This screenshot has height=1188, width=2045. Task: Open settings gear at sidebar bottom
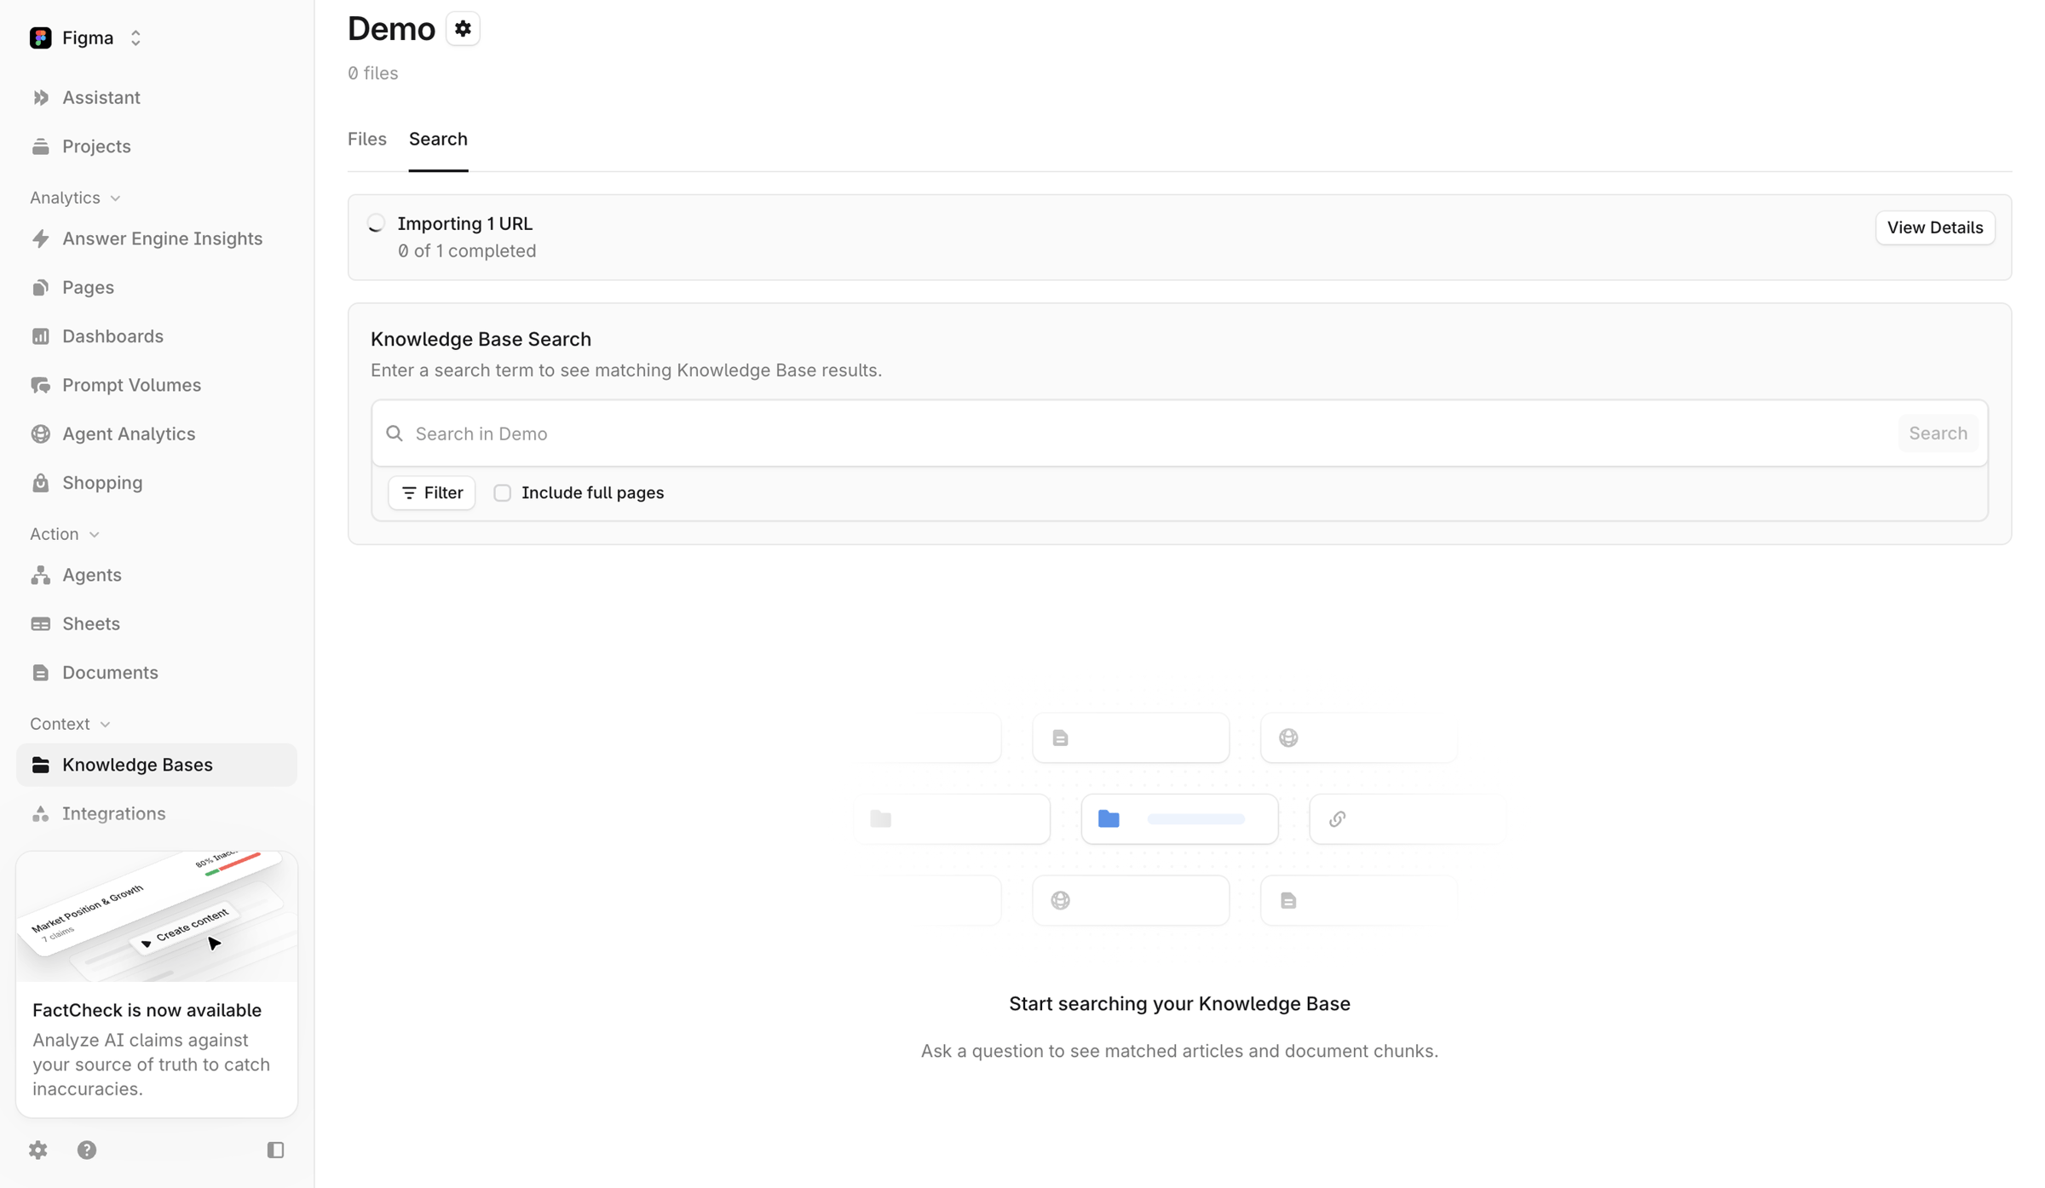point(38,1150)
